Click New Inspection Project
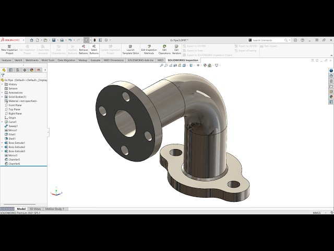This screenshot has height=251, width=334. 9,50
